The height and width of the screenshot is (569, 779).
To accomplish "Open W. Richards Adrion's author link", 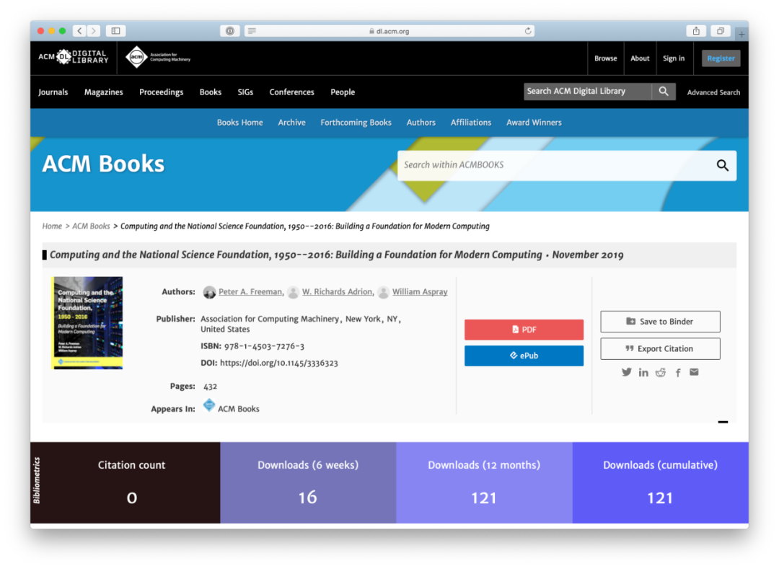I will click(x=338, y=292).
